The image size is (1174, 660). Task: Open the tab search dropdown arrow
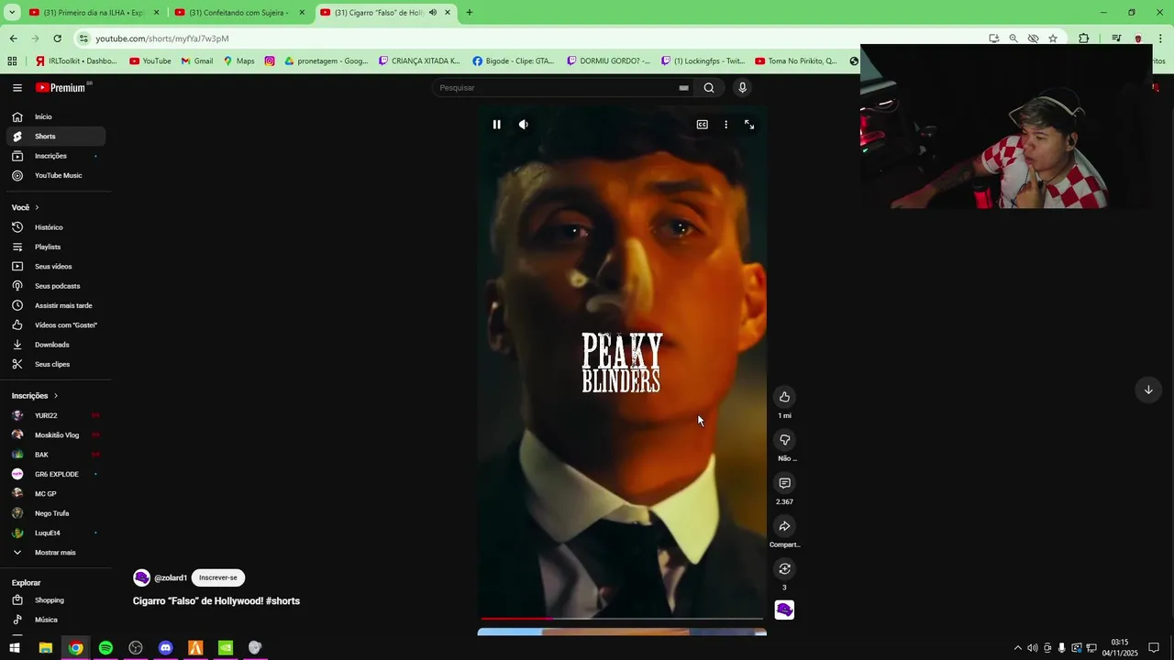pyautogui.click(x=12, y=13)
